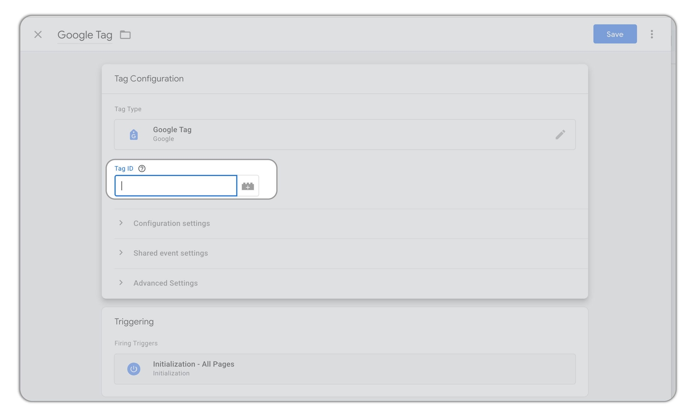This screenshot has height=417, width=696.
Task: Select the Initialization - All Pages trigger
Action: 345,369
